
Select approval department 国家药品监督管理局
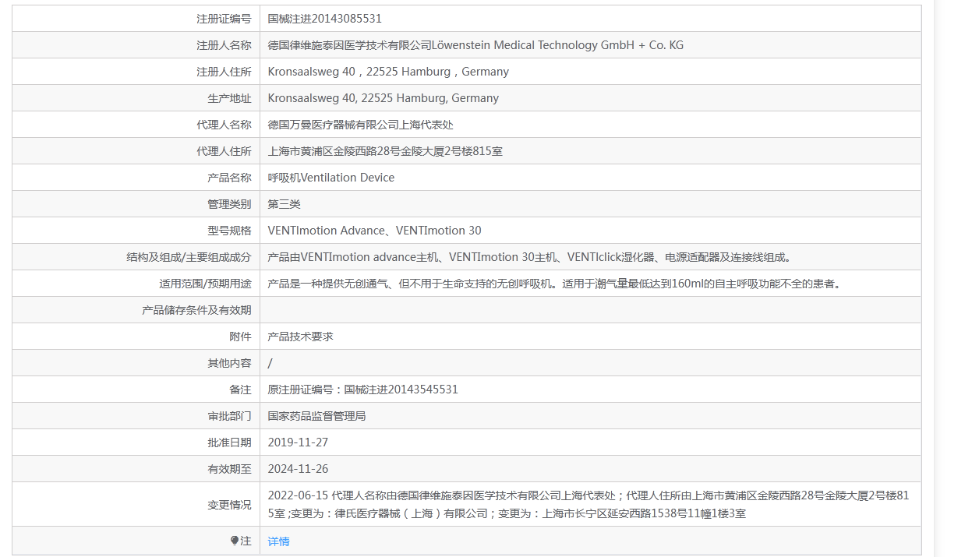click(x=316, y=416)
